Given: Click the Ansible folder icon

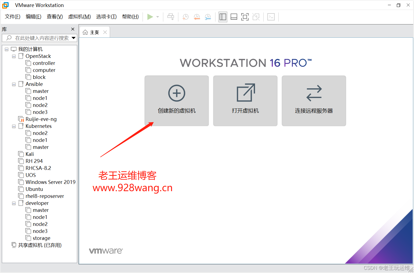Looking at the screenshot, I should tap(21, 84).
